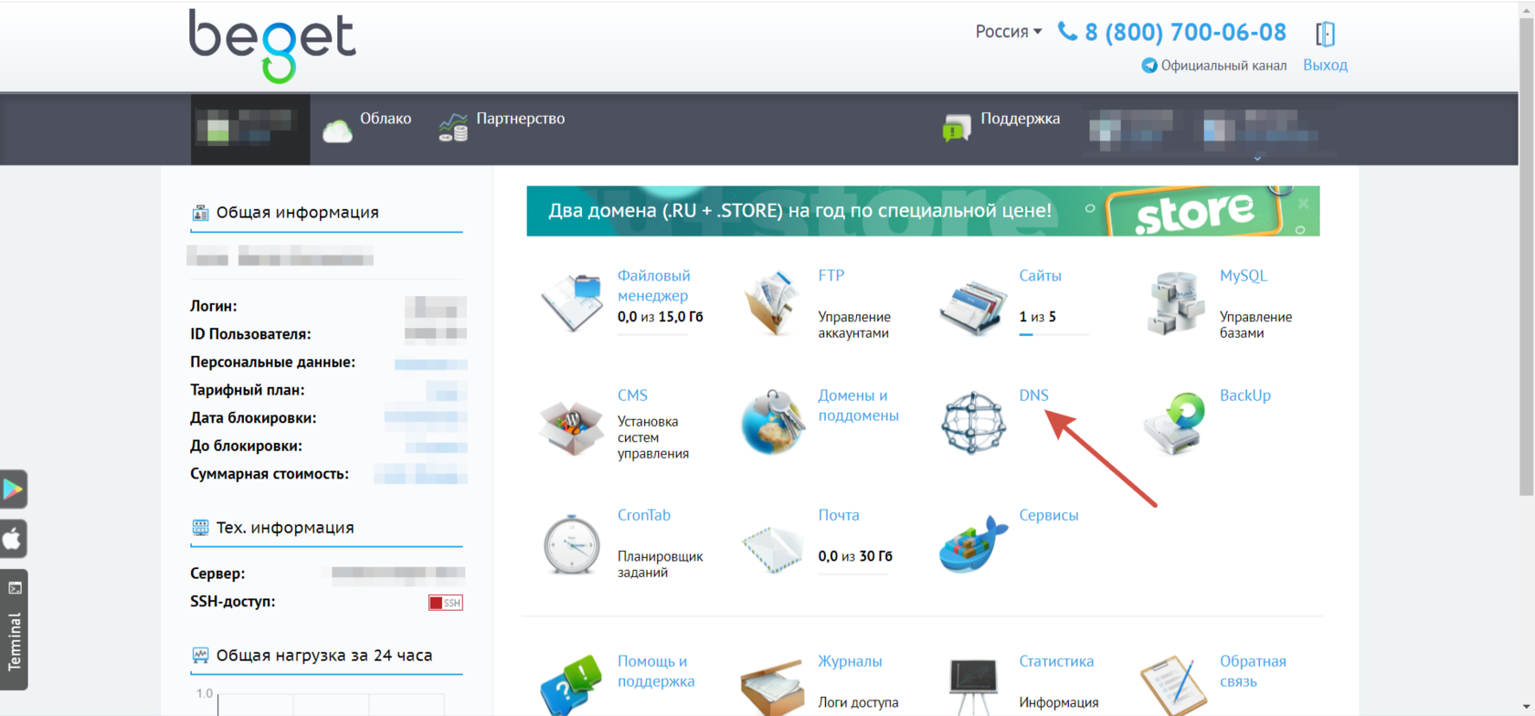This screenshot has height=716, width=1535.
Task: Open the Домены и поддомены link
Action: tap(858, 405)
